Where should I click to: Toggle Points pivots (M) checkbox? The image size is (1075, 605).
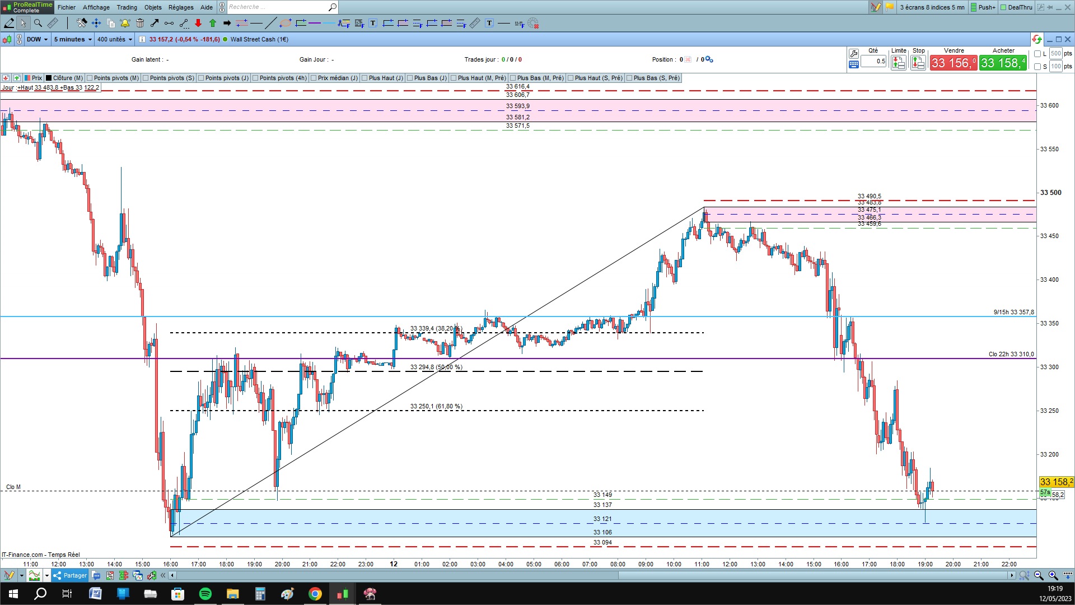[x=90, y=78]
